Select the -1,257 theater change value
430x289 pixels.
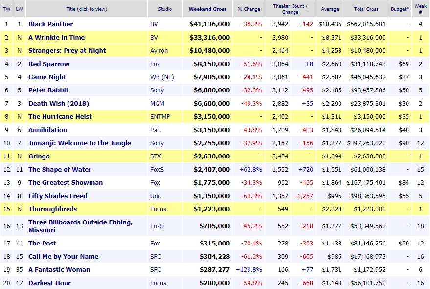click(304, 196)
